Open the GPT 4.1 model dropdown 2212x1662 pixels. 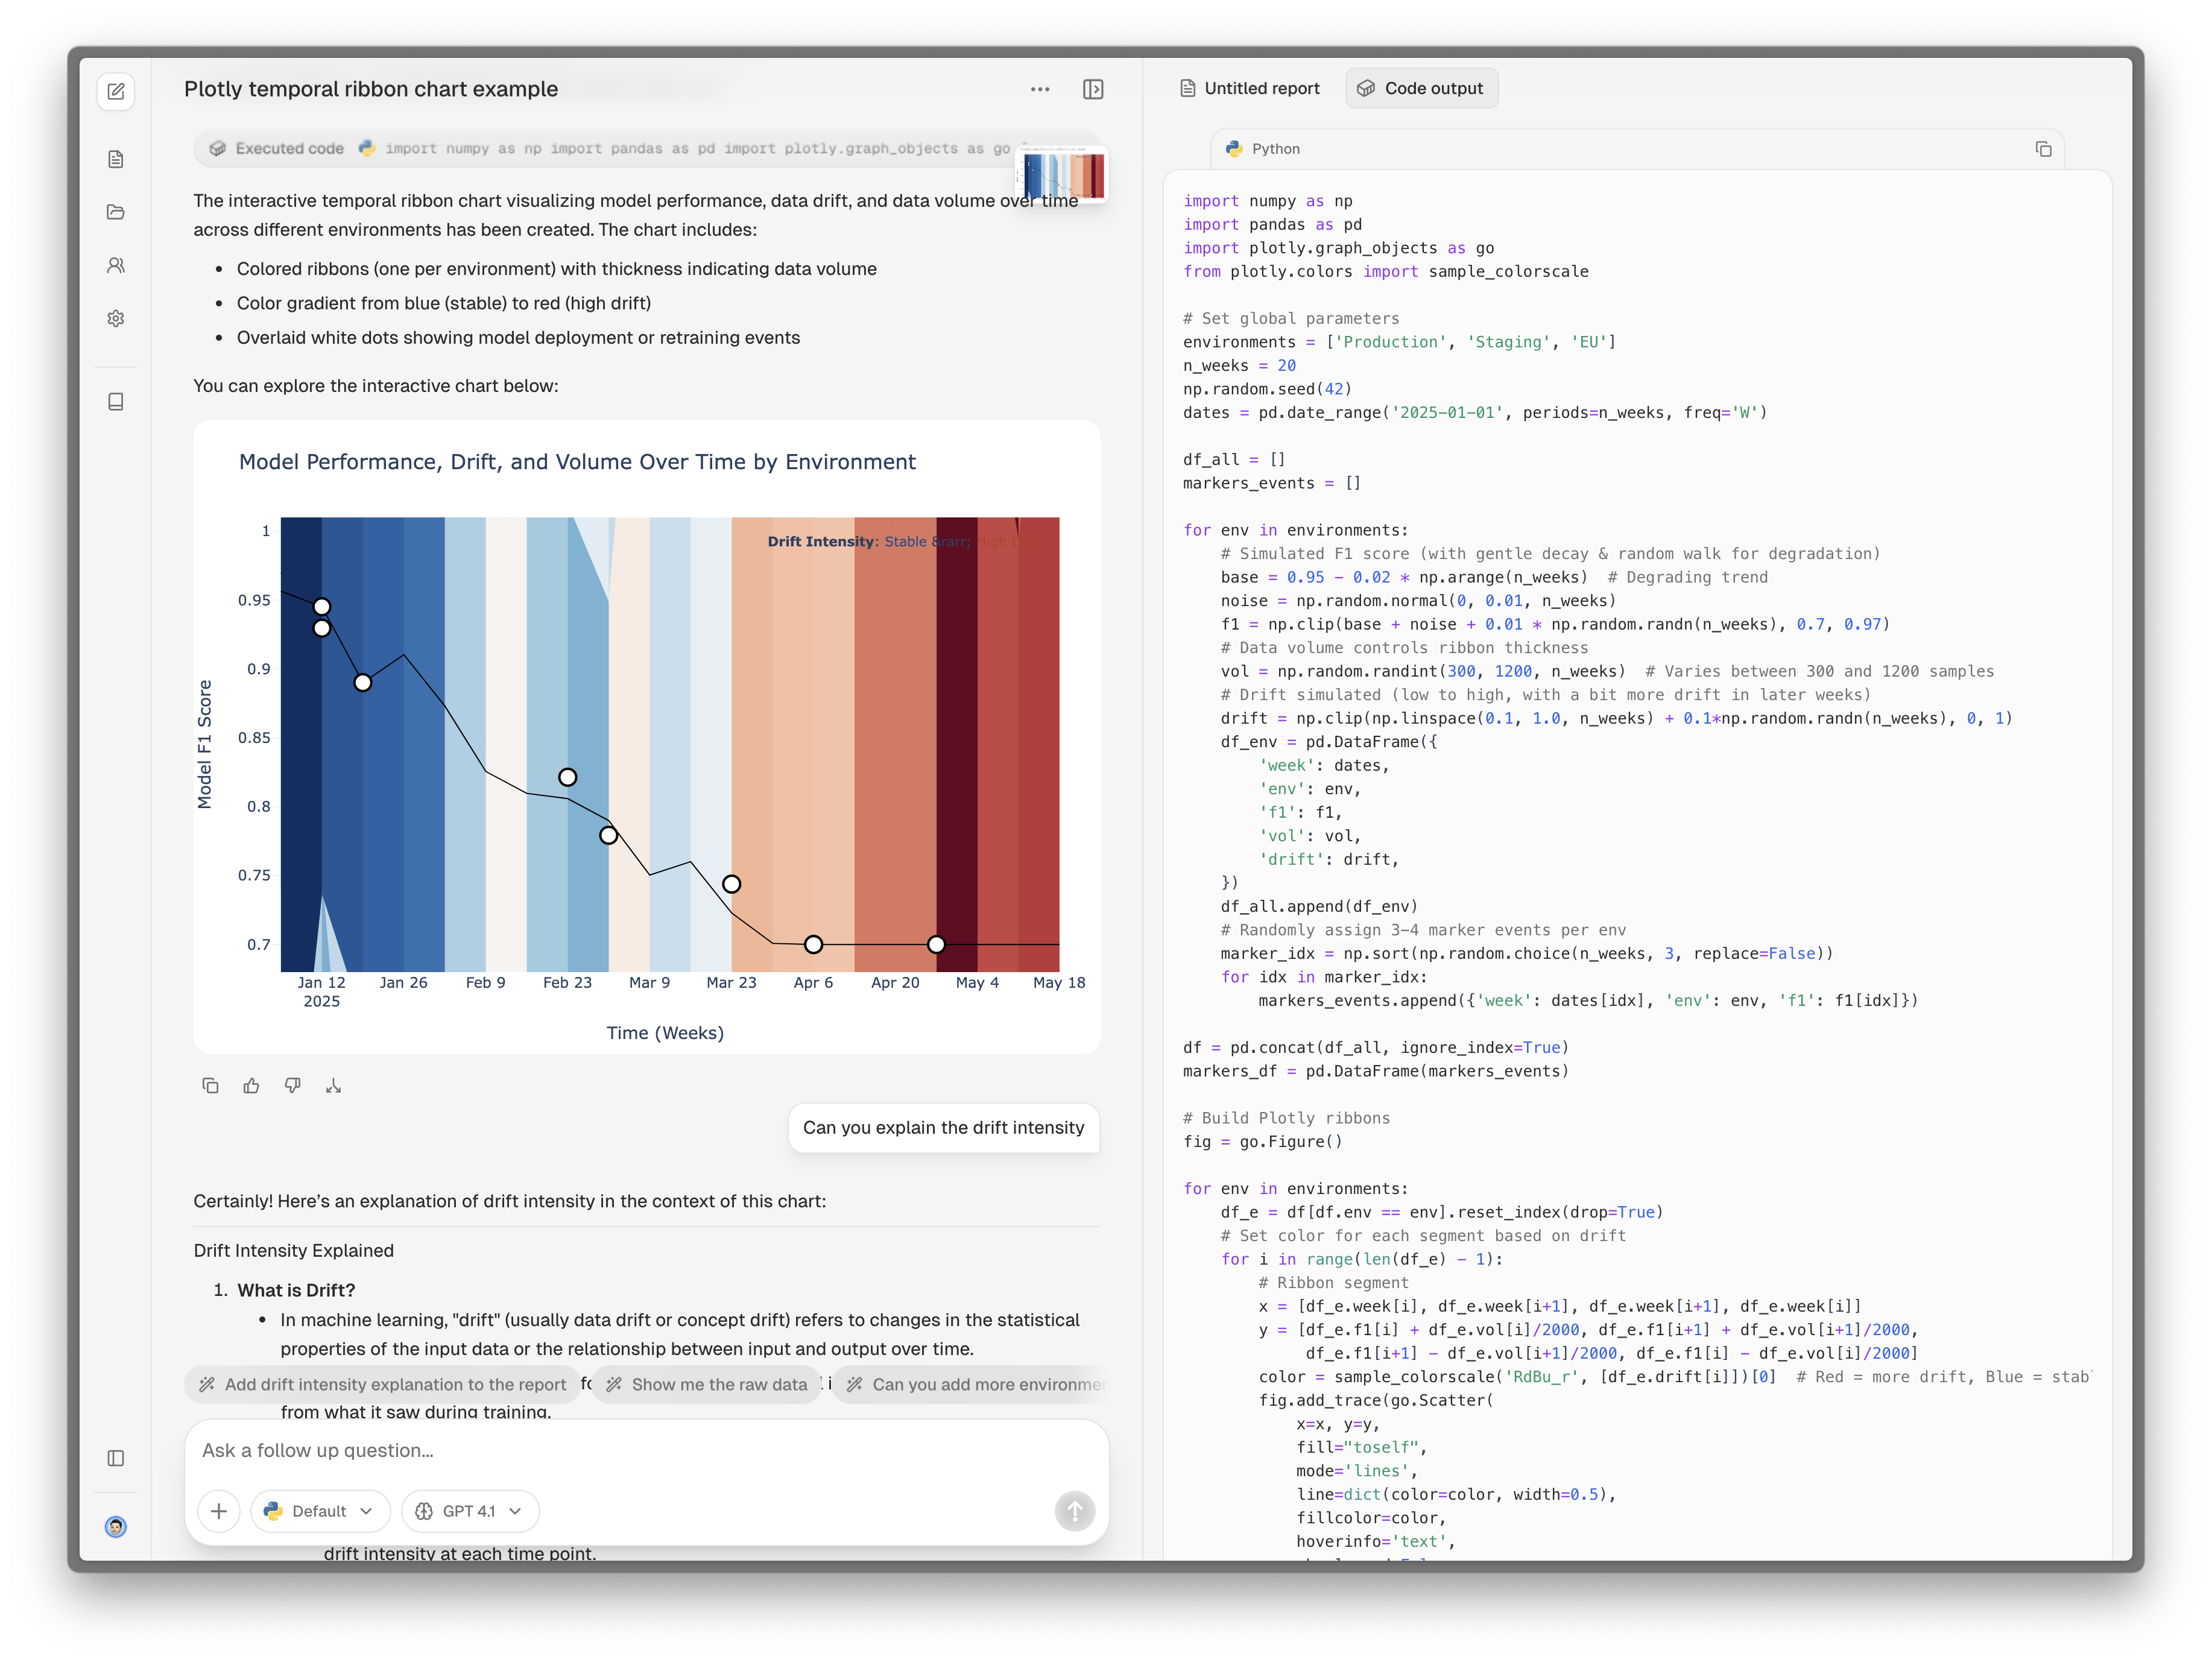pos(471,1510)
